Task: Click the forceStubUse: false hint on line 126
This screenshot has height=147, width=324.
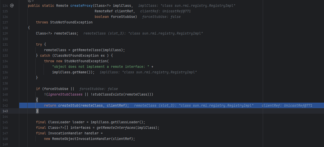Action: point(161,17)
